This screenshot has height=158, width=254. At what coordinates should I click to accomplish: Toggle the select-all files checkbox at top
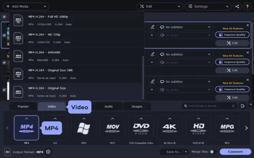4,17
